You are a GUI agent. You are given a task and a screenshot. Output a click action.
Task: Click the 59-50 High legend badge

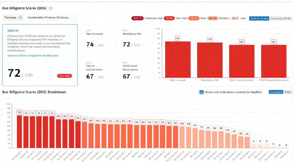[194, 18]
